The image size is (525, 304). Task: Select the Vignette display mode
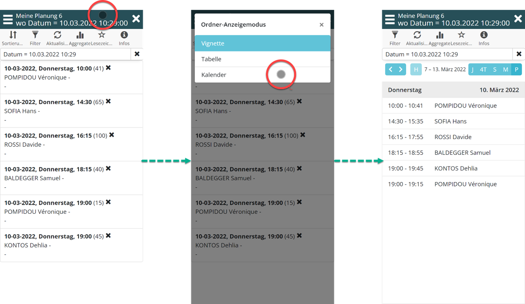(262, 43)
